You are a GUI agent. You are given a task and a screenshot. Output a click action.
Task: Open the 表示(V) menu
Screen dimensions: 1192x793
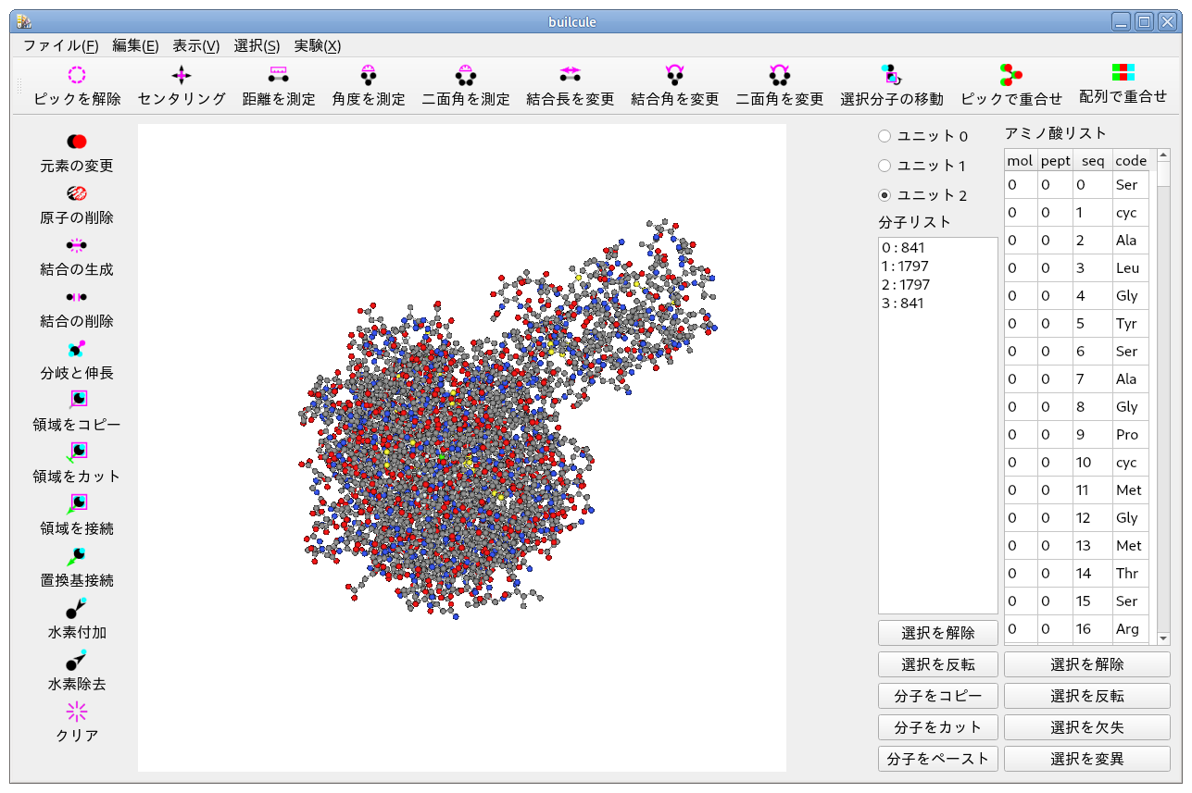(195, 45)
